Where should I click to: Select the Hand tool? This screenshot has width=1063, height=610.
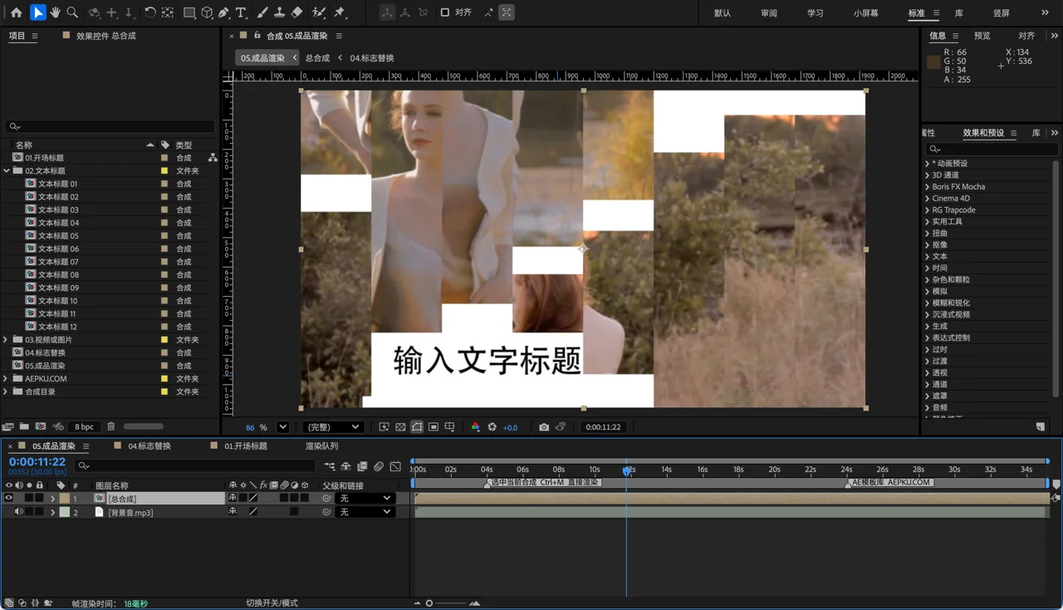(55, 12)
